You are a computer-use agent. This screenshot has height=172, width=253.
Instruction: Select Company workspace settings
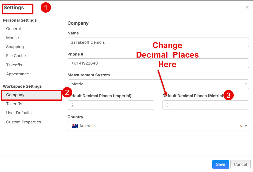(15, 95)
